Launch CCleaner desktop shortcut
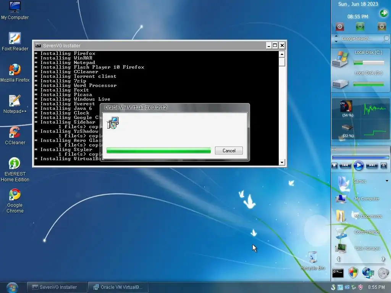The width and height of the screenshot is (391, 293). click(15, 135)
